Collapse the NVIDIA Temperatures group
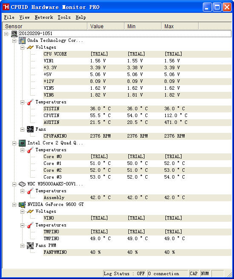The height and width of the screenshot is (279, 234). point(22,225)
